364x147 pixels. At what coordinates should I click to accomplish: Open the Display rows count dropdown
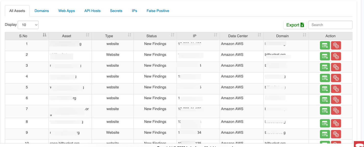tap(28, 25)
